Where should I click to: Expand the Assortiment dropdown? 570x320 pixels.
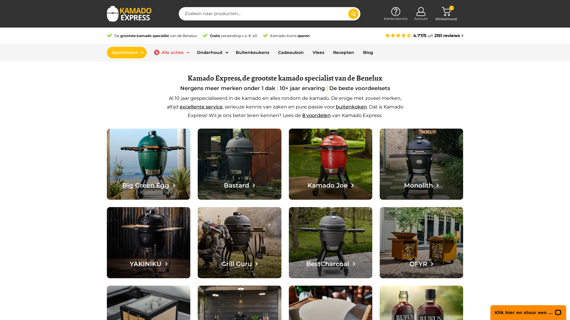127,52
